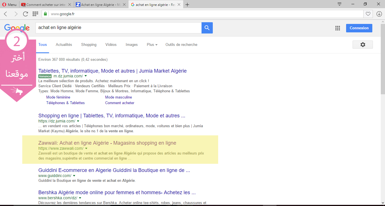
Task: Click the Connexion sign-in button
Action: pyautogui.click(x=359, y=28)
